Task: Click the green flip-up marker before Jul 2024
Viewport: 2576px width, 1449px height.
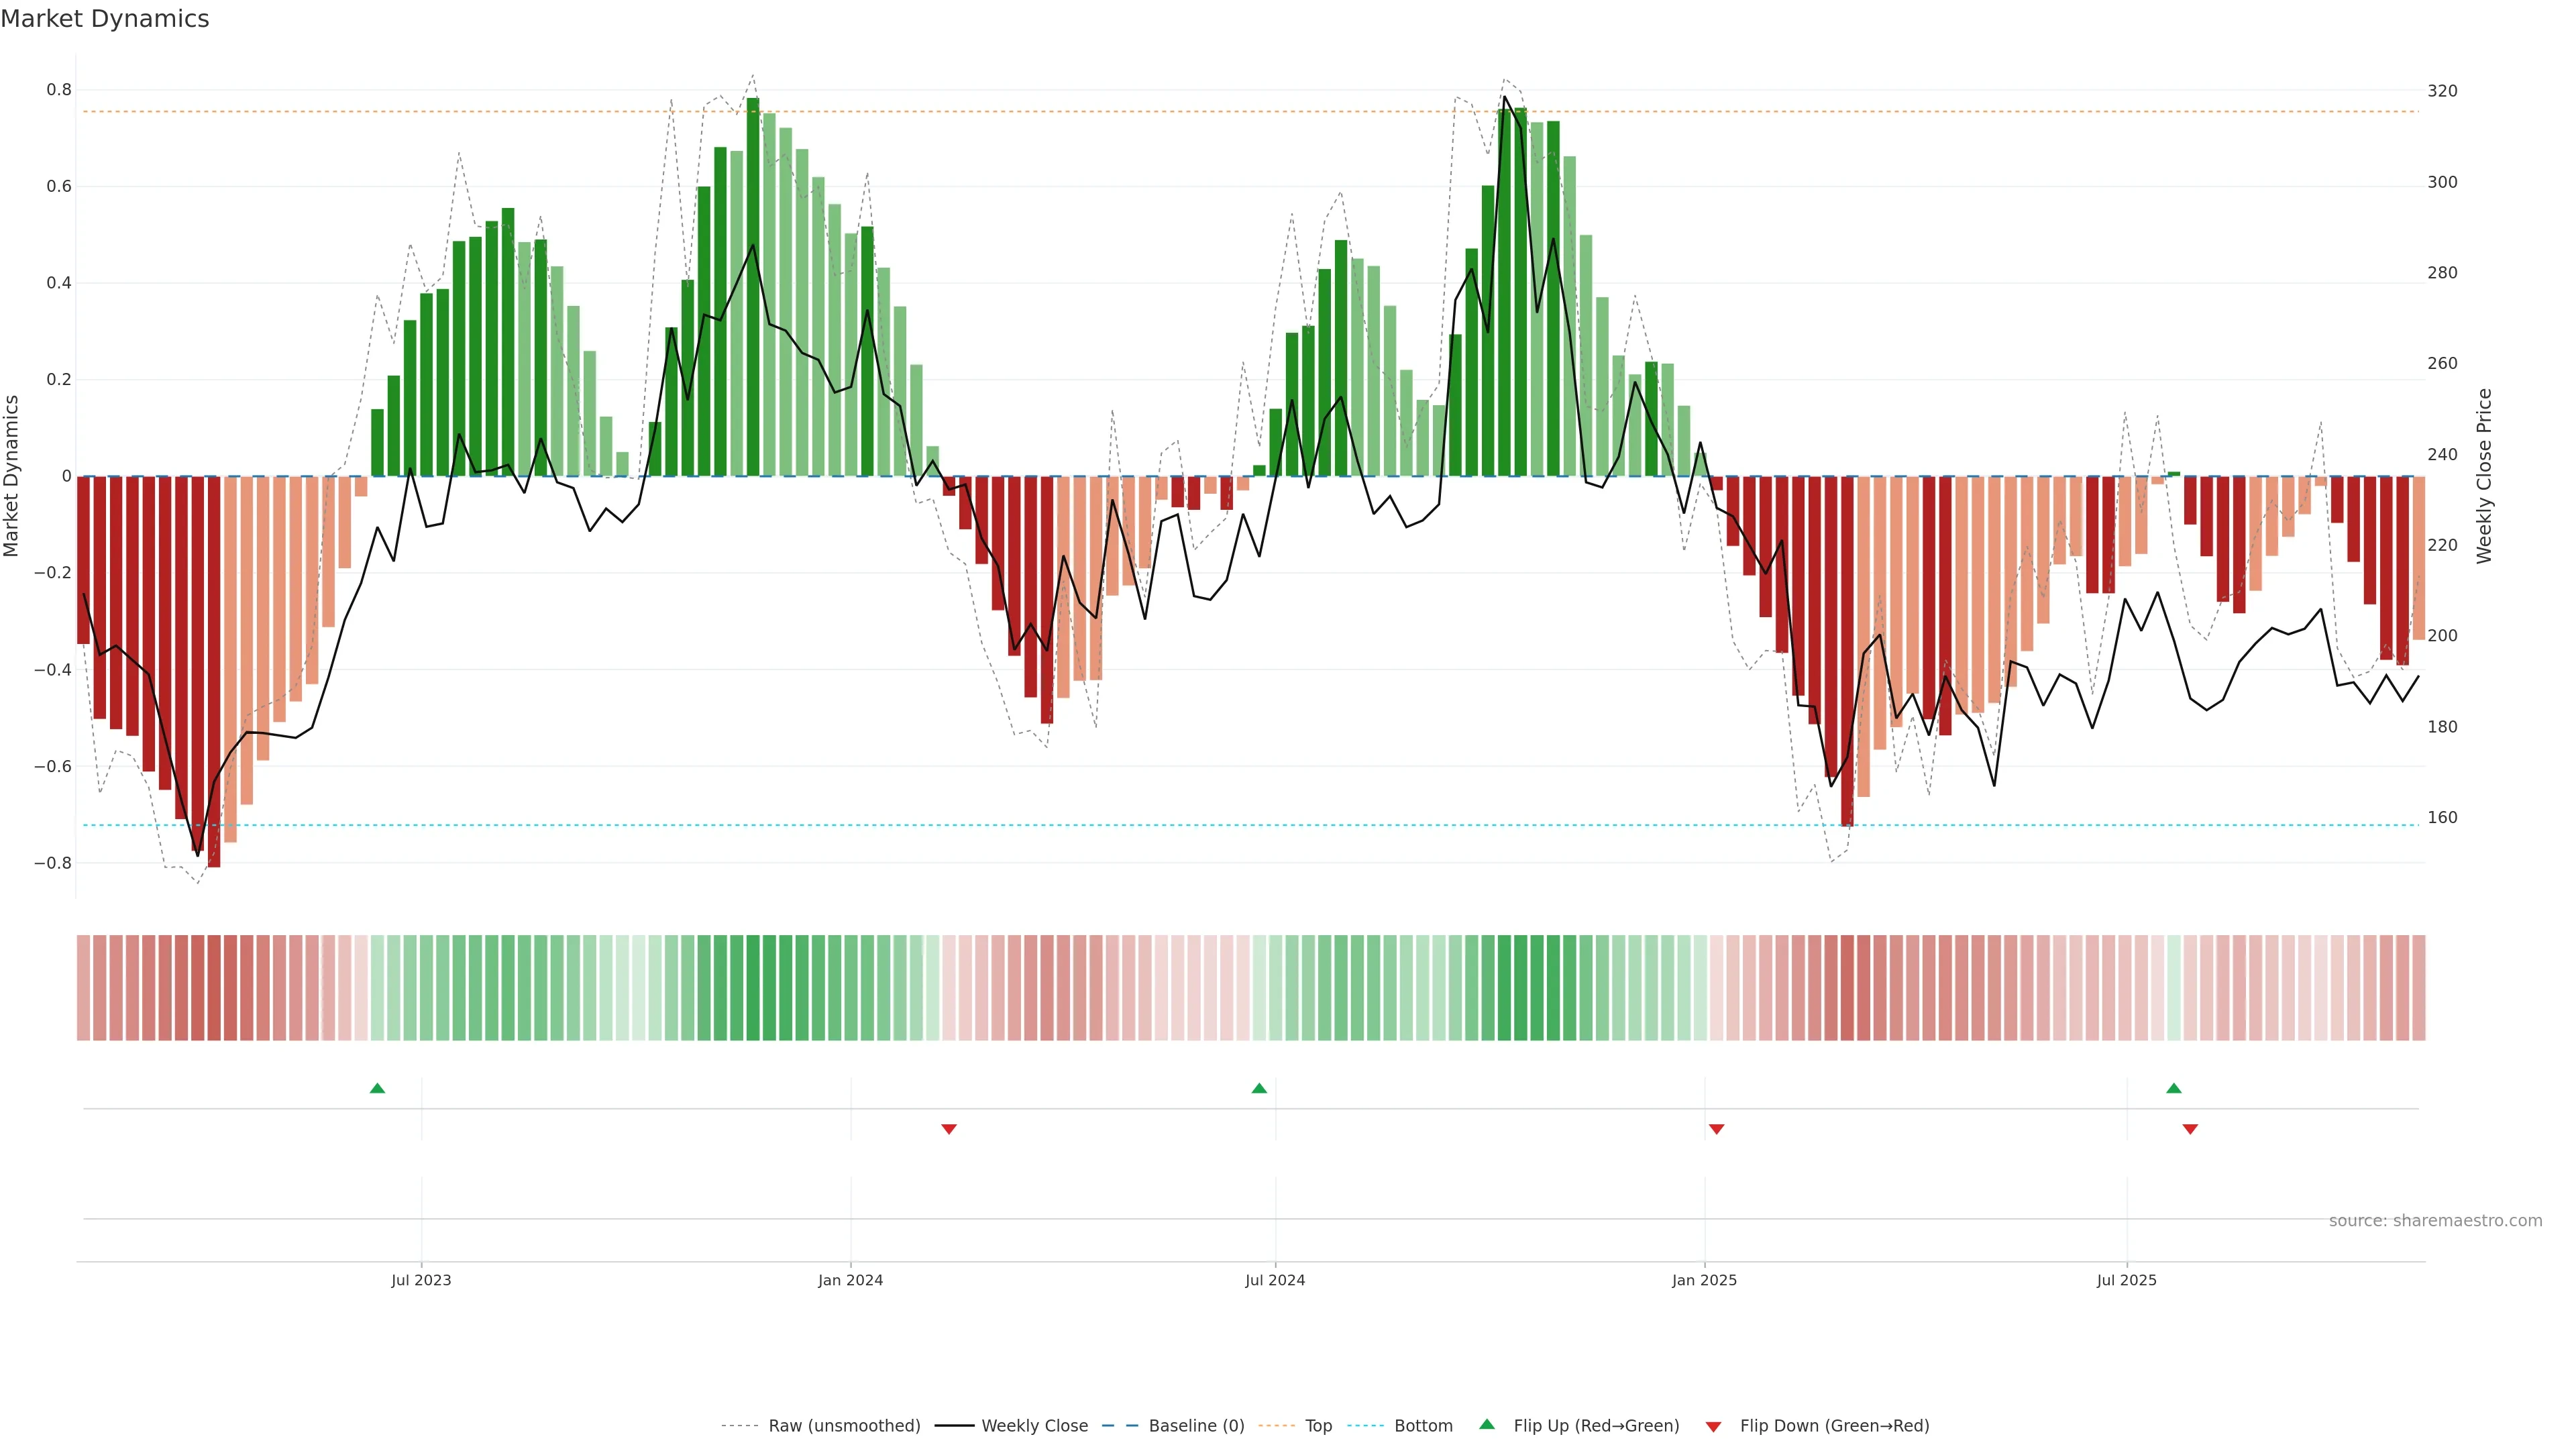Action: pyautogui.click(x=1259, y=1088)
